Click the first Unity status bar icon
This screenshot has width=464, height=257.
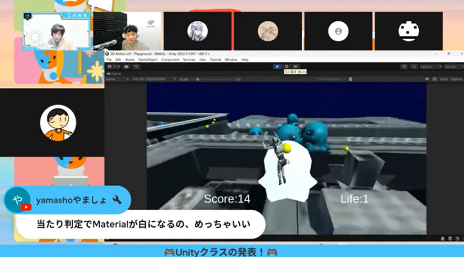pos(443,239)
